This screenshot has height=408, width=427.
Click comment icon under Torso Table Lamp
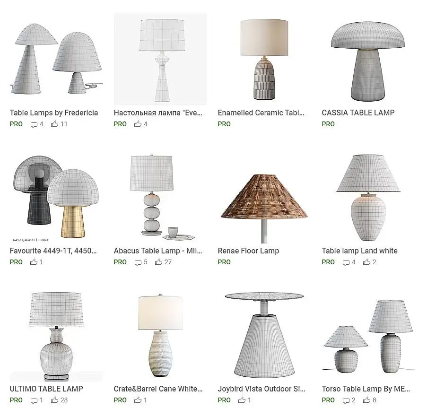click(346, 400)
